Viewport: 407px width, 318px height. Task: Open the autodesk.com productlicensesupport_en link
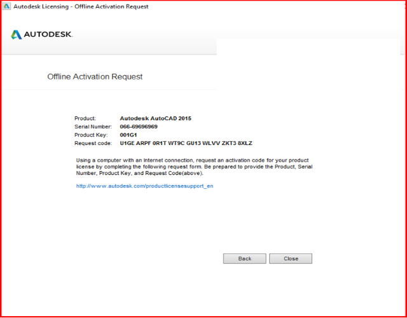click(144, 186)
